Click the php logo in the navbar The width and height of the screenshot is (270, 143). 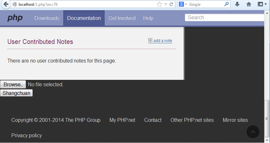(15, 18)
